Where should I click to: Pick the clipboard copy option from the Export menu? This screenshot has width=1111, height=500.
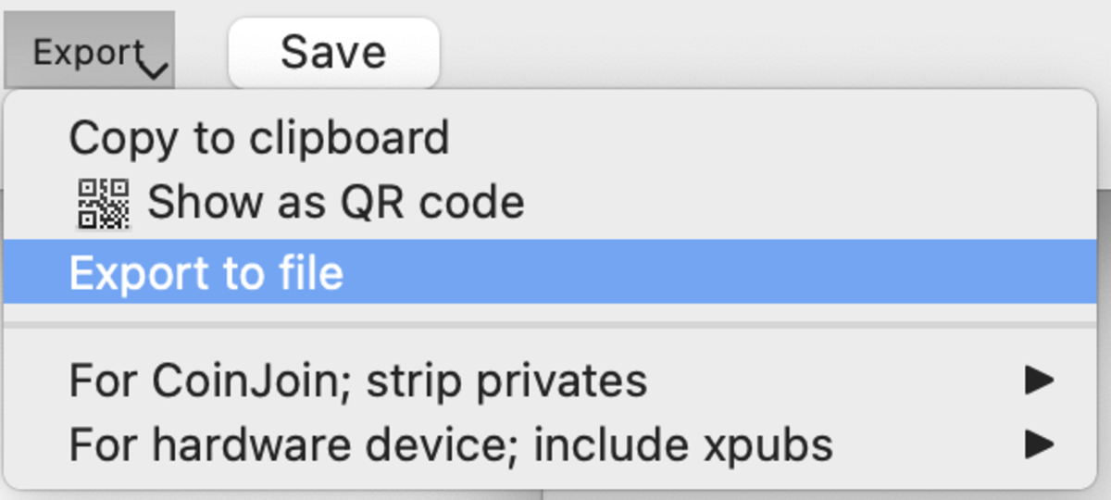click(x=259, y=138)
